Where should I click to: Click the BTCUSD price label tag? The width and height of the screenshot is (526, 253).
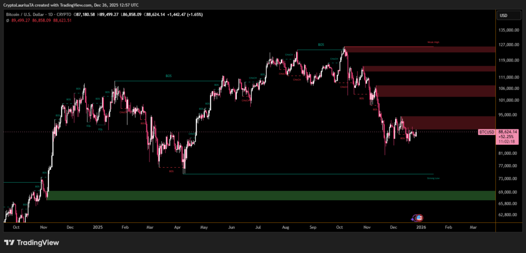tap(486, 132)
